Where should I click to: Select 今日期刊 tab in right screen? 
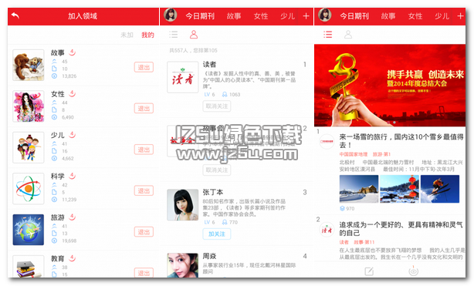pos(354,16)
